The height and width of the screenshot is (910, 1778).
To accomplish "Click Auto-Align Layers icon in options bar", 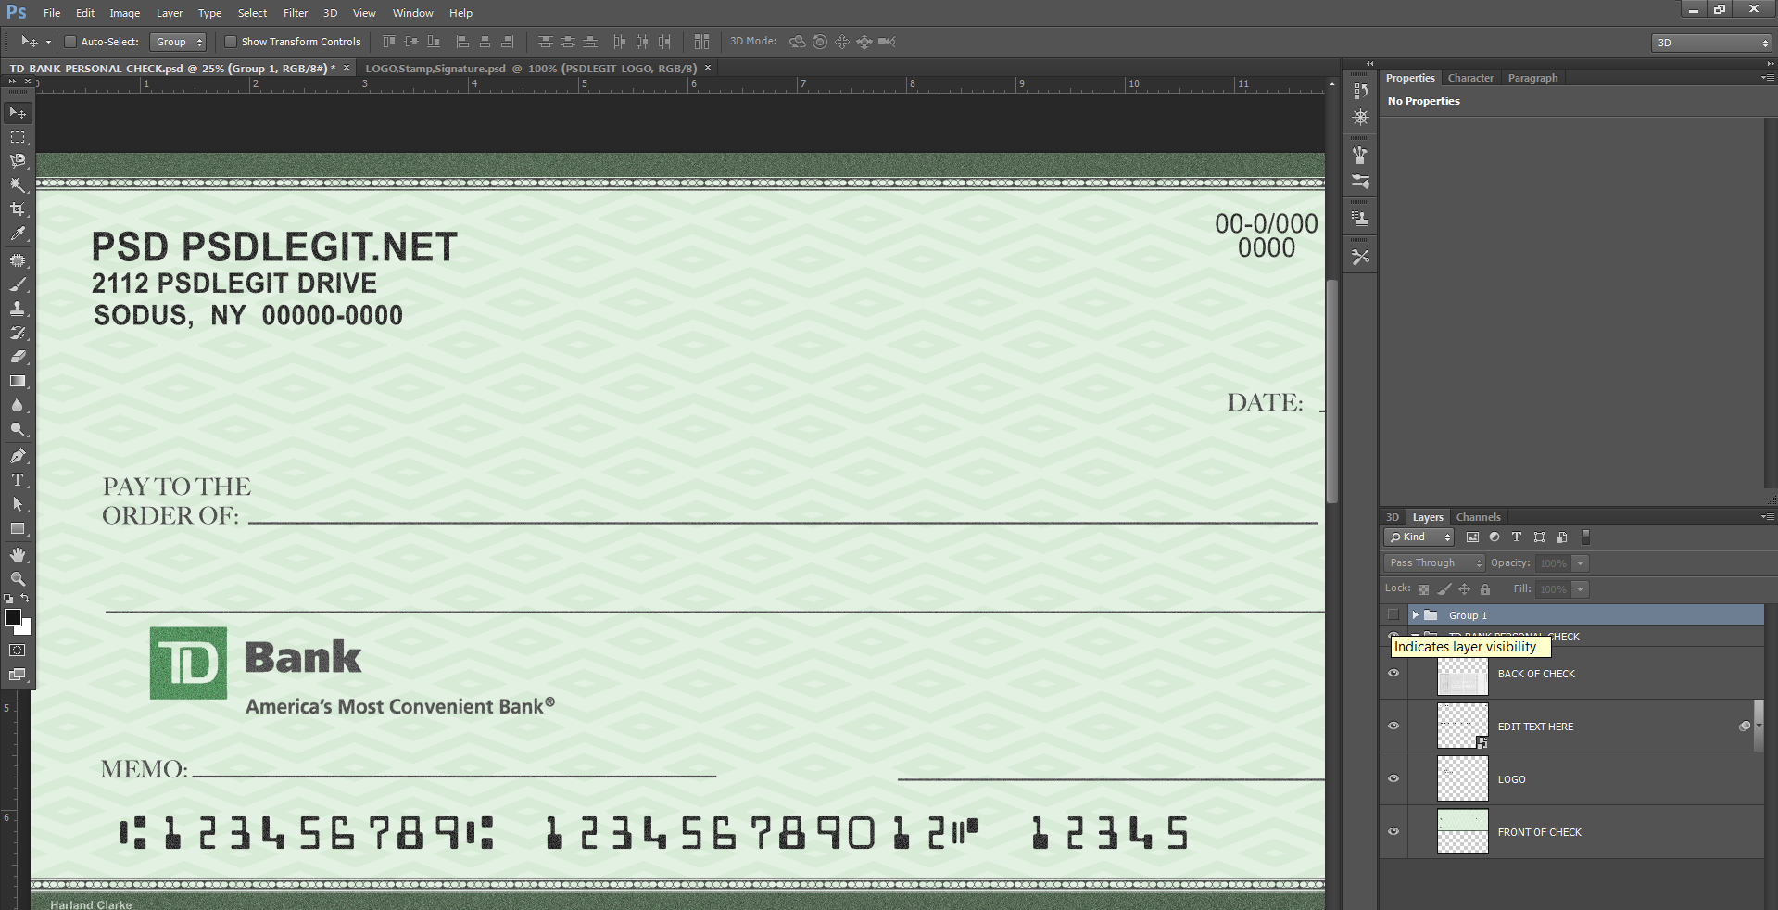I will pyautogui.click(x=701, y=42).
